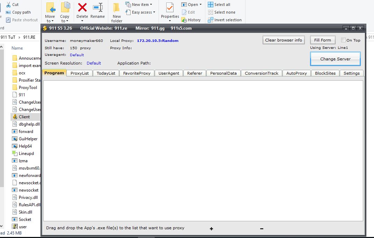374x238 pixels.
Task: Expand the Delete dropdown arrow
Action: coord(82,21)
